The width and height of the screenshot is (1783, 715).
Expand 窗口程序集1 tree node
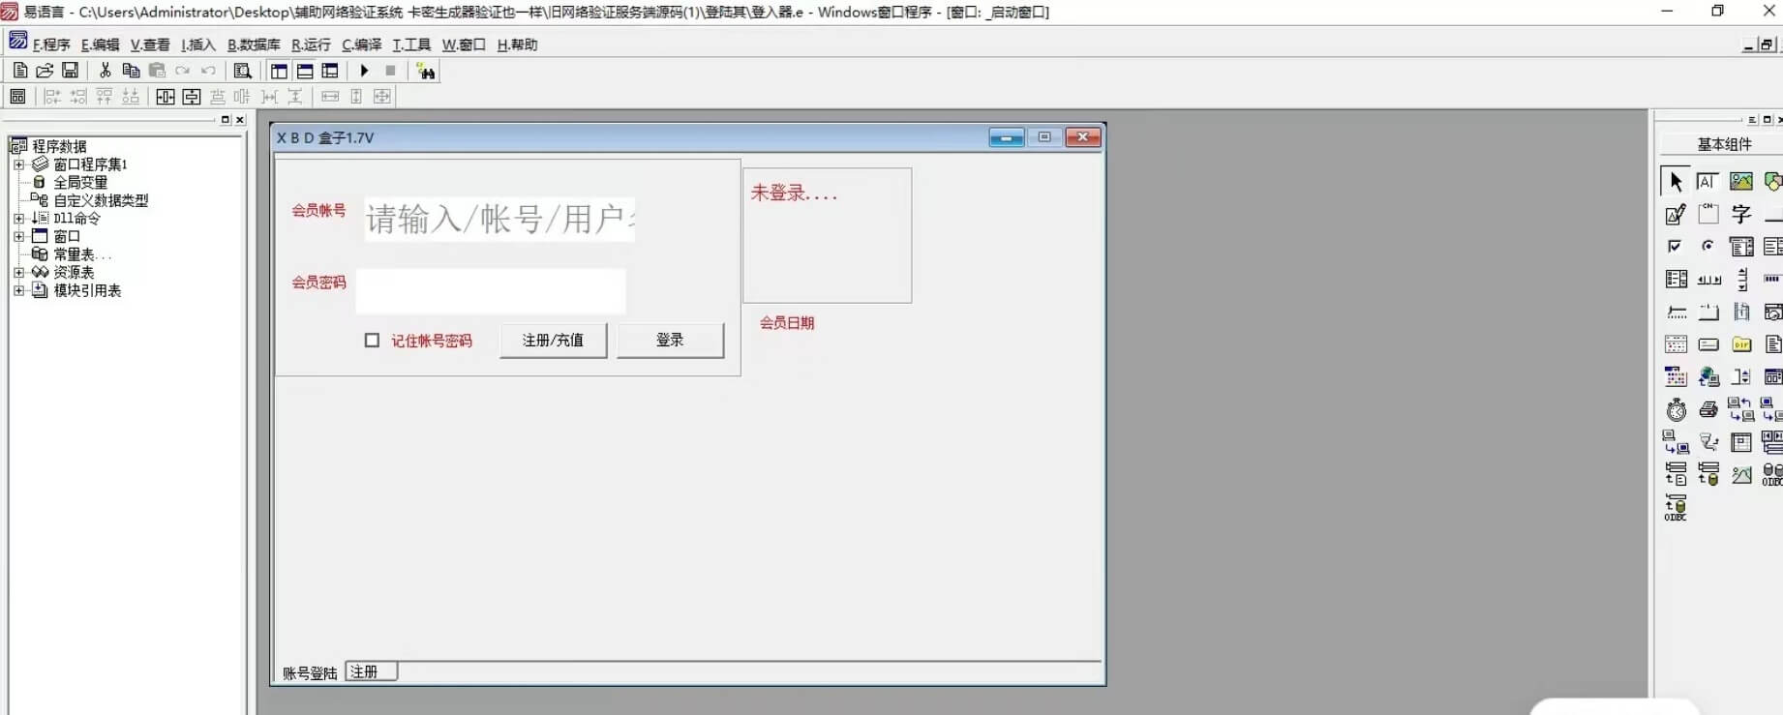pyautogui.click(x=18, y=164)
